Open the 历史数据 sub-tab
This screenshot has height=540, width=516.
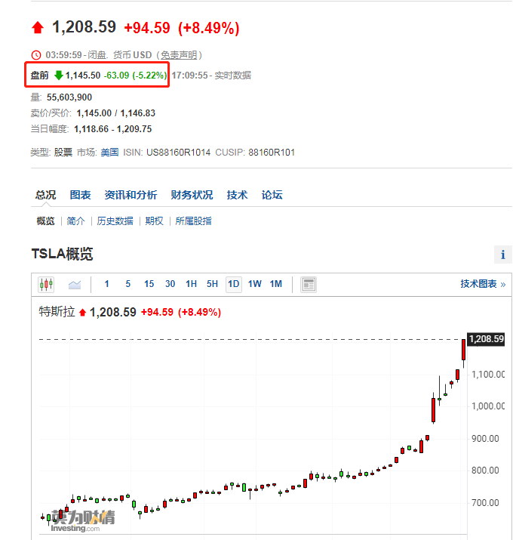point(115,221)
